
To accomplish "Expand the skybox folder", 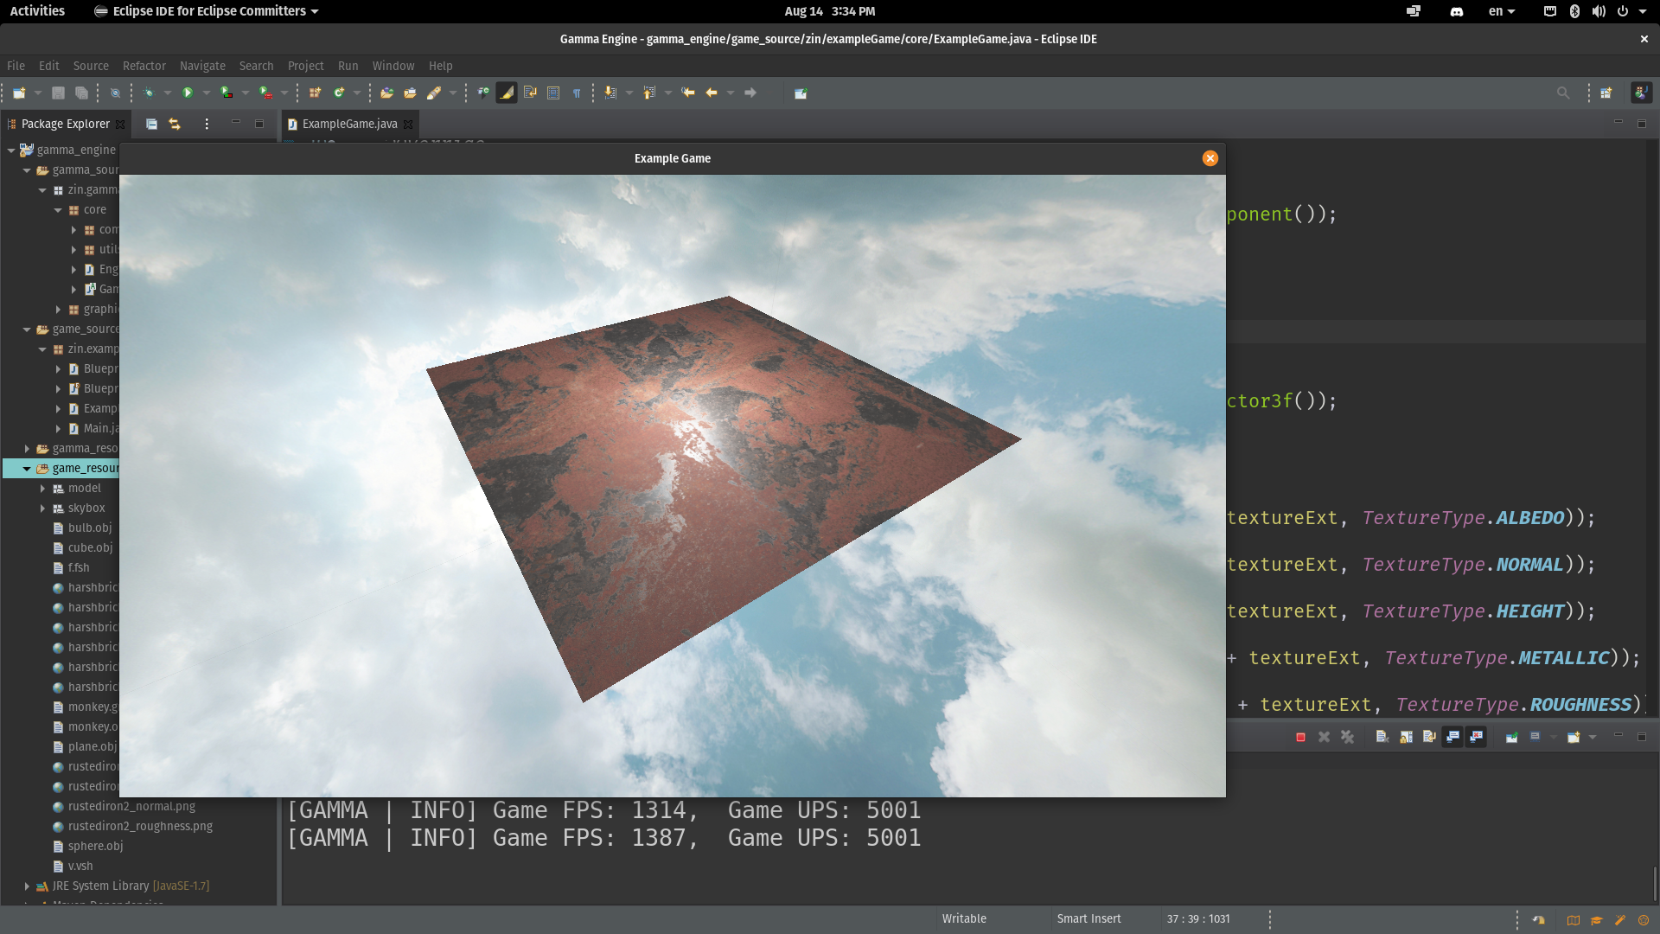I will [x=42, y=509].
